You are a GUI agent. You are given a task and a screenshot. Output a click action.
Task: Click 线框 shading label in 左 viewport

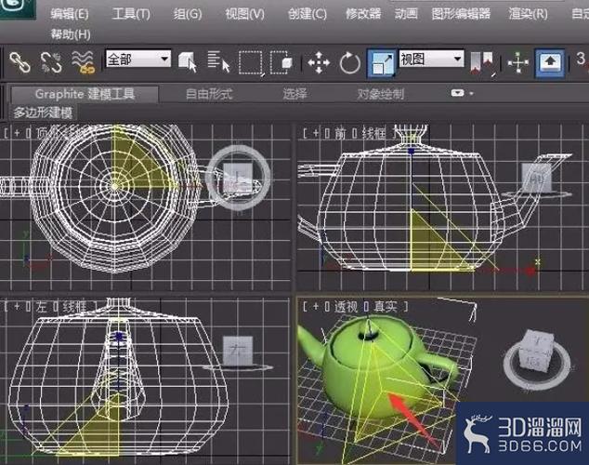click(x=74, y=306)
